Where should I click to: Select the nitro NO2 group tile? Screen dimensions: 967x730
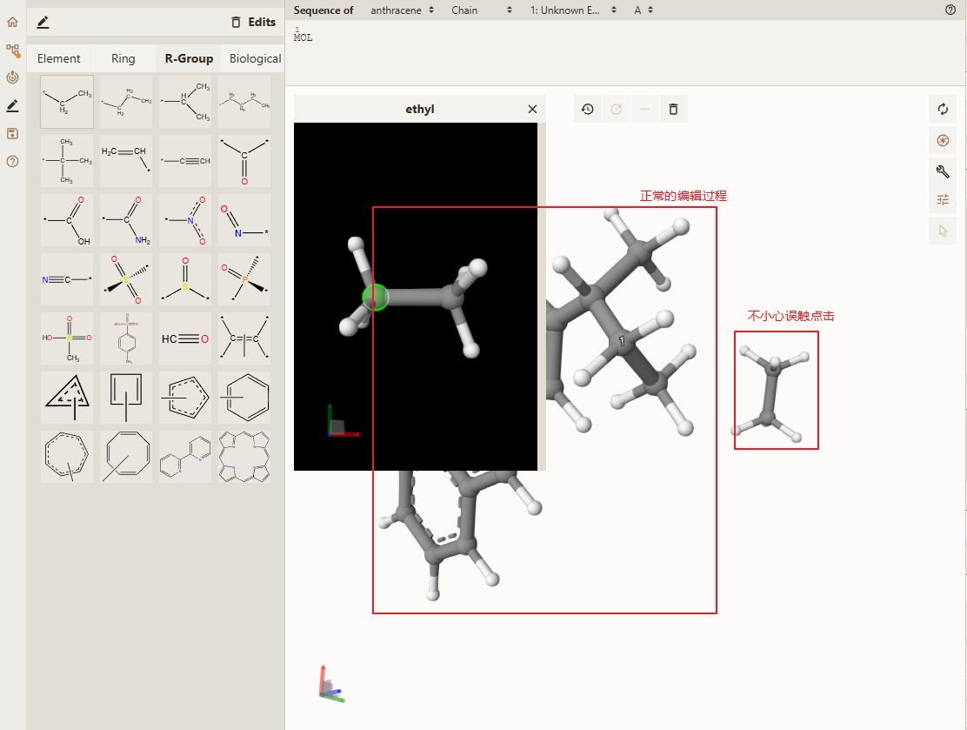coord(185,220)
